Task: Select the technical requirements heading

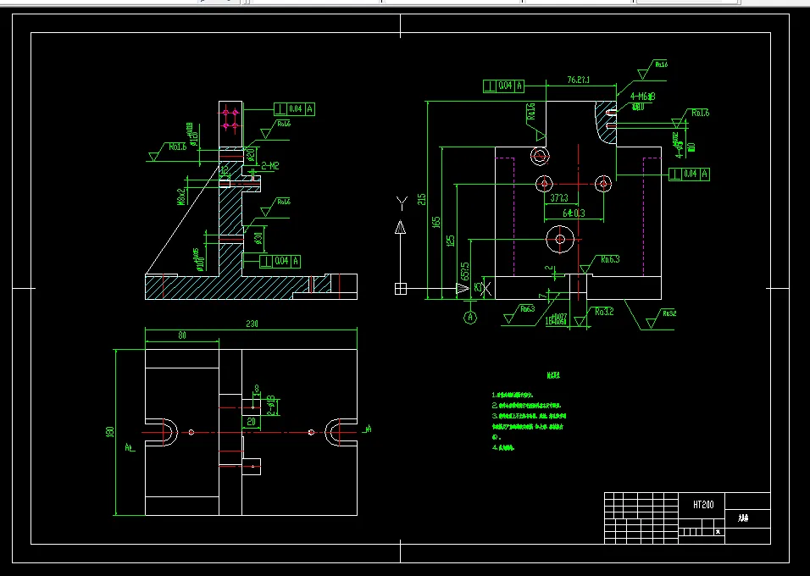Action: pyautogui.click(x=553, y=375)
